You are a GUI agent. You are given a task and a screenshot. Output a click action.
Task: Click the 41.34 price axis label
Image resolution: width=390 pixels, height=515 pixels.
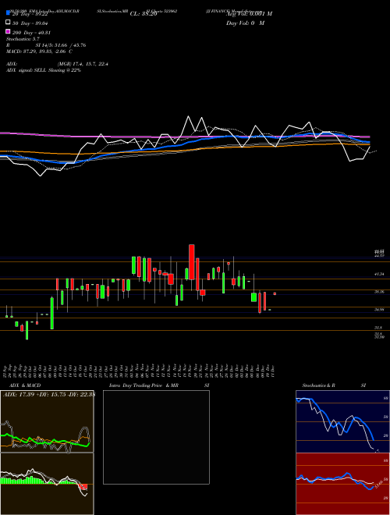point(379,274)
